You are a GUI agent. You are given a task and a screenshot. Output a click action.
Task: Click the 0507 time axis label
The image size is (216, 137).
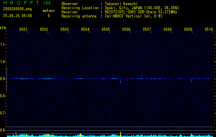coord(147,29)
